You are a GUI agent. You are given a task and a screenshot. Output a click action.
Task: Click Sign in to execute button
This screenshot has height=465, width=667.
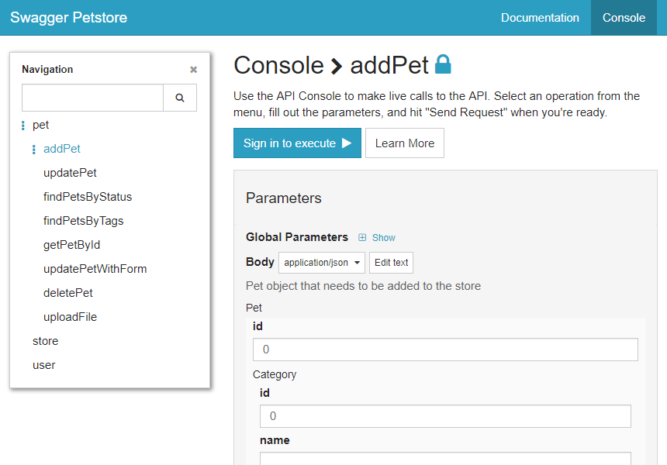(x=297, y=143)
